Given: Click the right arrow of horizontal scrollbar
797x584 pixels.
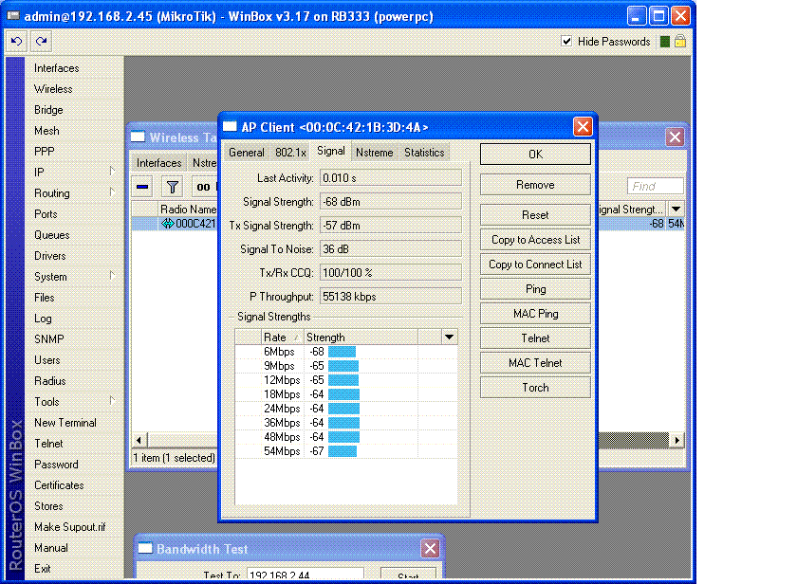Looking at the screenshot, I should [x=677, y=440].
